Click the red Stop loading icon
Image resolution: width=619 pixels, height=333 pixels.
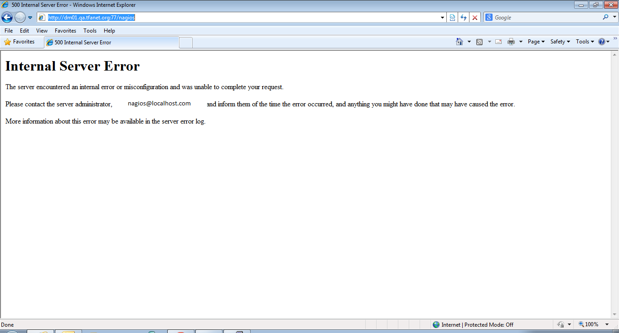click(x=474, y=18)
